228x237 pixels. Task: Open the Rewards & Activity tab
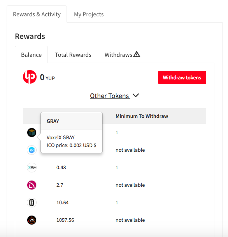pos(37,14)
